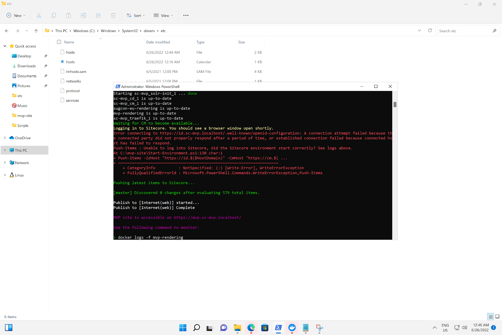Click the Cut scissors icon in toolbar
Viewport: 502px width, 335px height.
coord(39,15)
